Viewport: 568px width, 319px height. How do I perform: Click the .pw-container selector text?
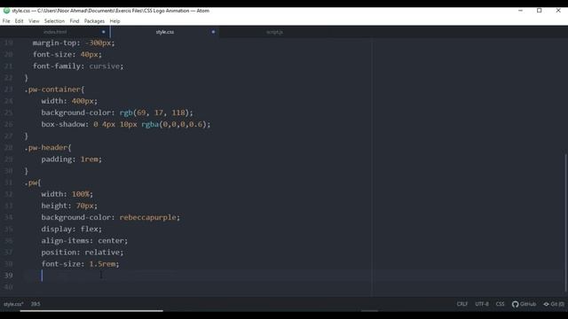pos(54,89)
